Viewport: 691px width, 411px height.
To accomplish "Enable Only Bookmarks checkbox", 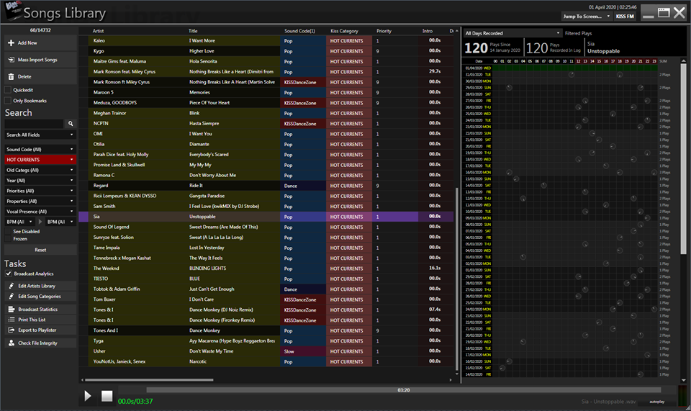I will 7,101.
